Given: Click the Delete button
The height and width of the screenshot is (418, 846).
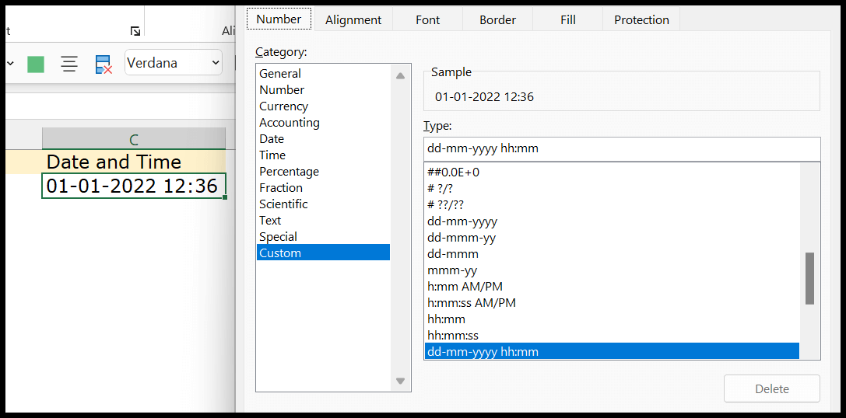Looking at the screenshot, I should click(x=771, y=389).
